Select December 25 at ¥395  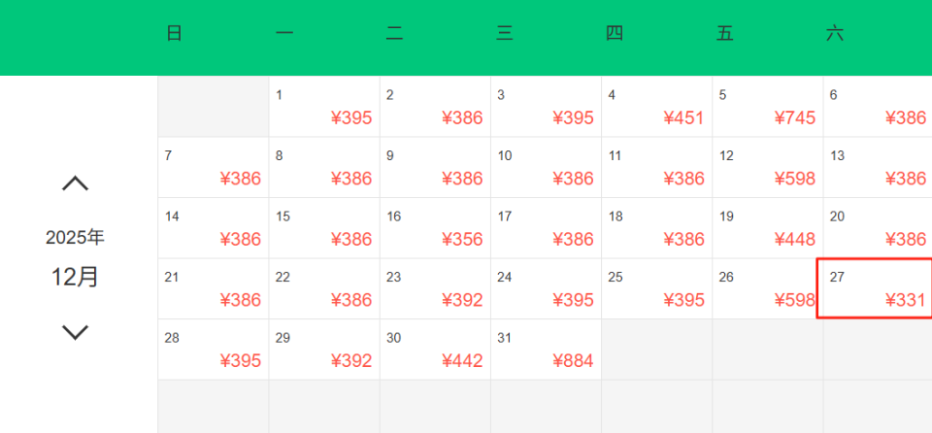pos(656,288)
